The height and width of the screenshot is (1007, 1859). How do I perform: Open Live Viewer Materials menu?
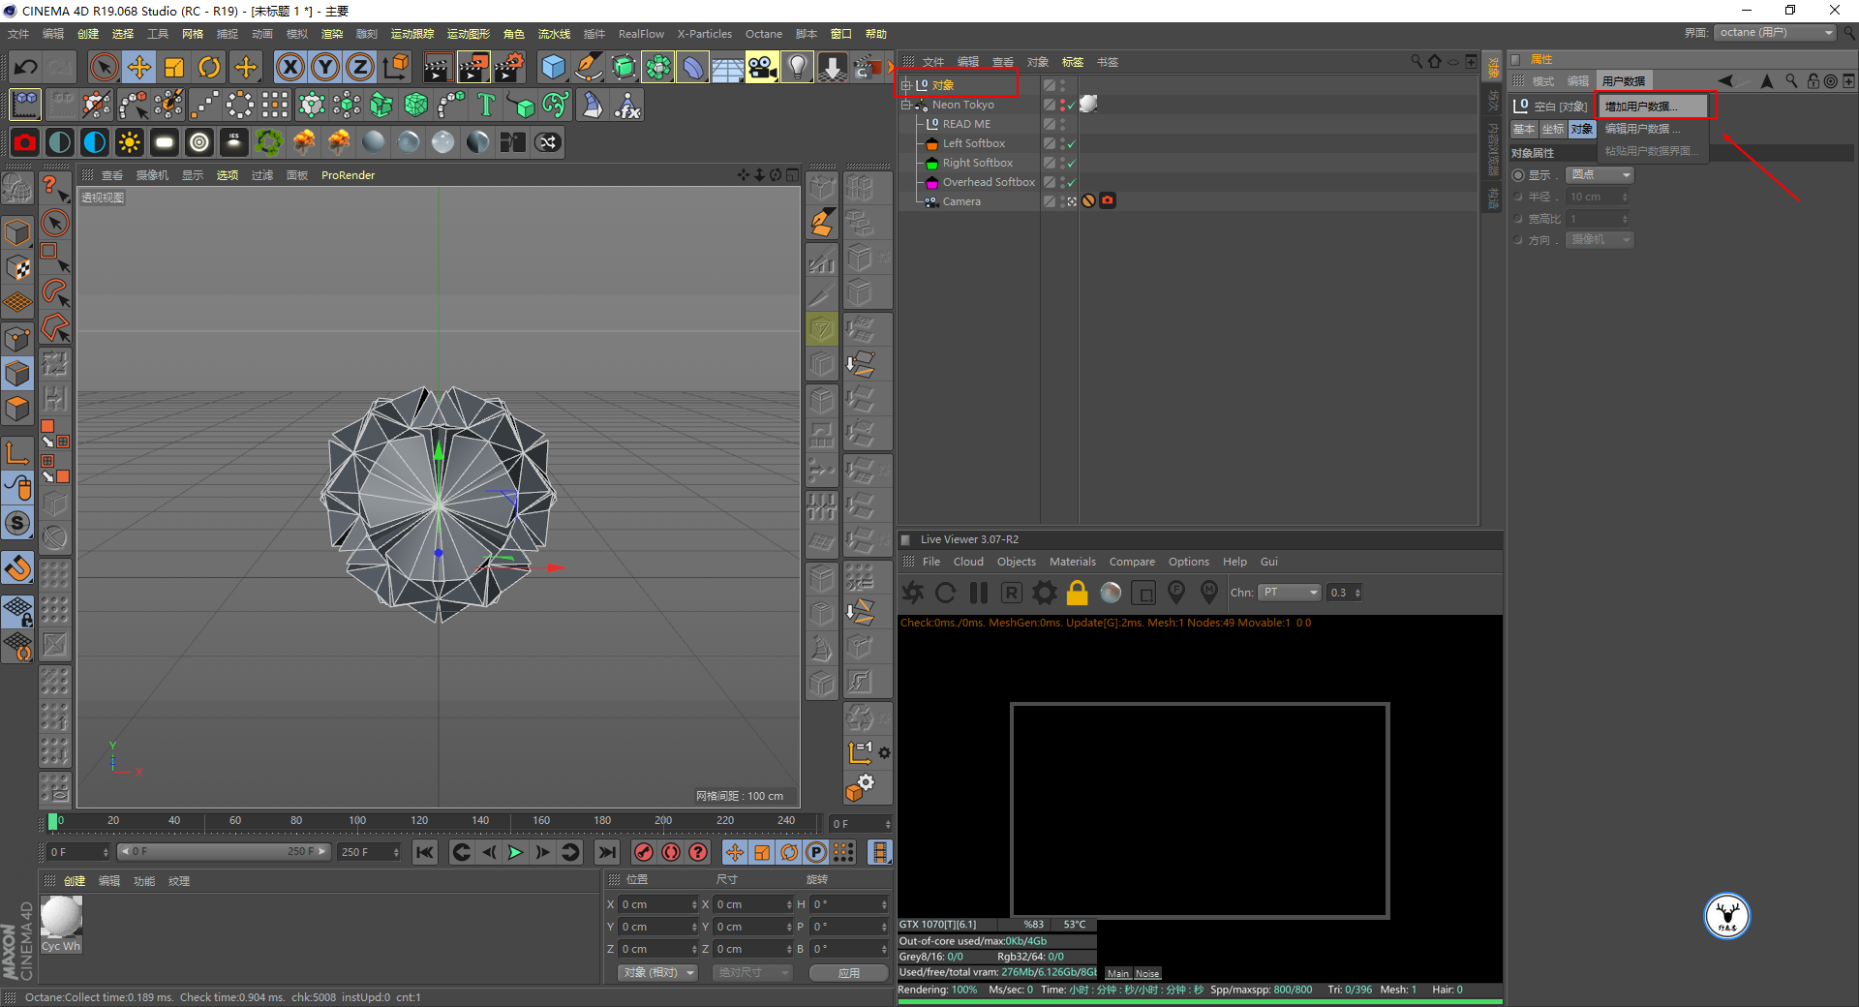pyautogui.click(x=1073, y=562)
